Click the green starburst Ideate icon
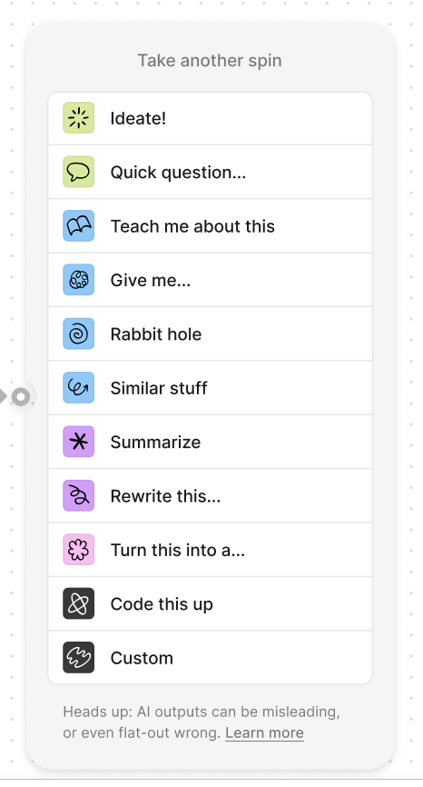 click(x=79, y=118)
